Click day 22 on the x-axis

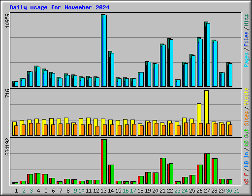pyautogui.click(x=170, y=191)
